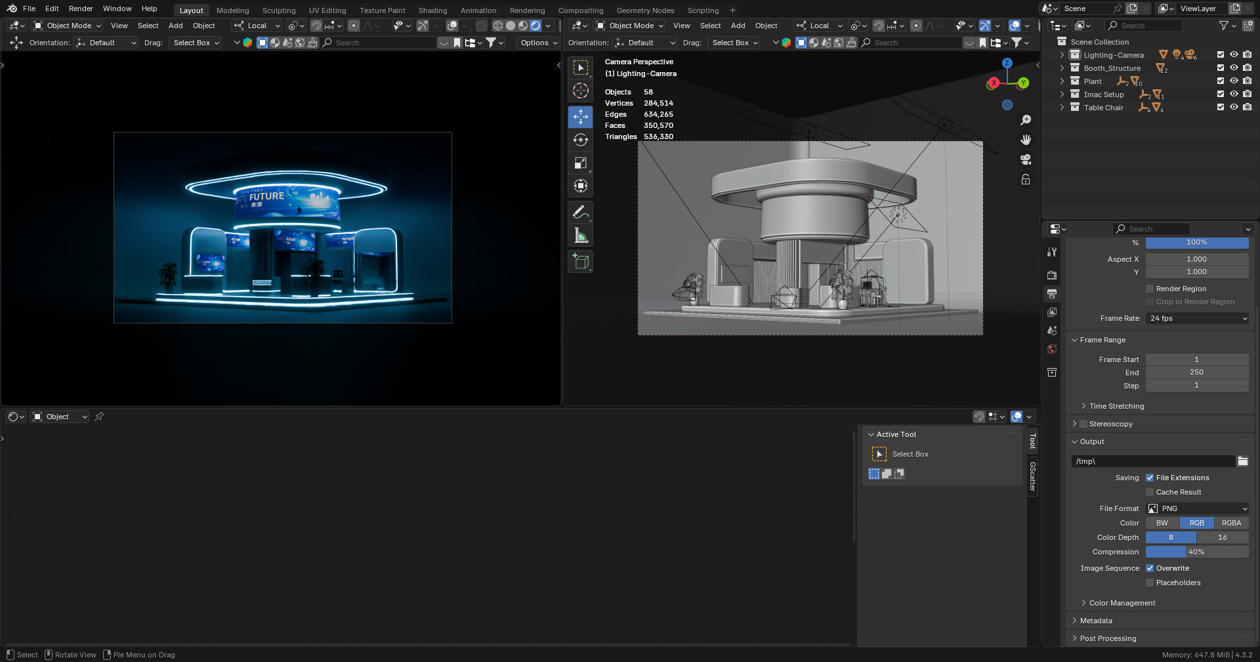Open the World properties tab
This screenshot has width=1260, height=662.
click(x=1052, y=348)
